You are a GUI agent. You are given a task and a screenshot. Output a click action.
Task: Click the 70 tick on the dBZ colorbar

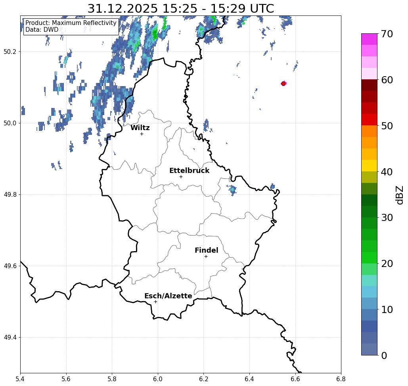click(x=387, y=34)
